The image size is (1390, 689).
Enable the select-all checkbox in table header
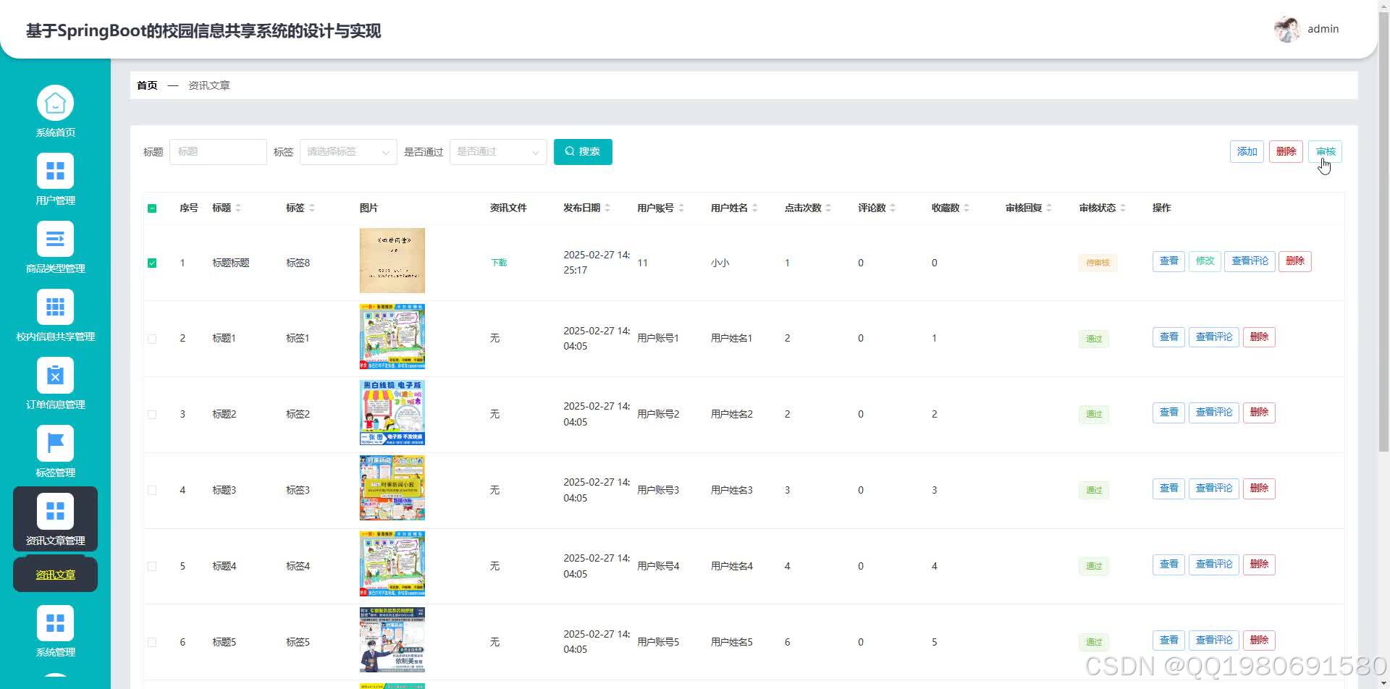pos(152,208)
